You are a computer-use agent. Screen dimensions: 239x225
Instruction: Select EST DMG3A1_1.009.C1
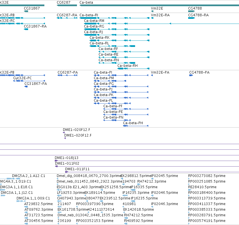(x=33, y=198)
